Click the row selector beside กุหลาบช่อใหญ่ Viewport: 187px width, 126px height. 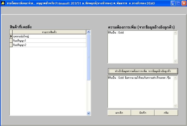(x=11, y=36)
